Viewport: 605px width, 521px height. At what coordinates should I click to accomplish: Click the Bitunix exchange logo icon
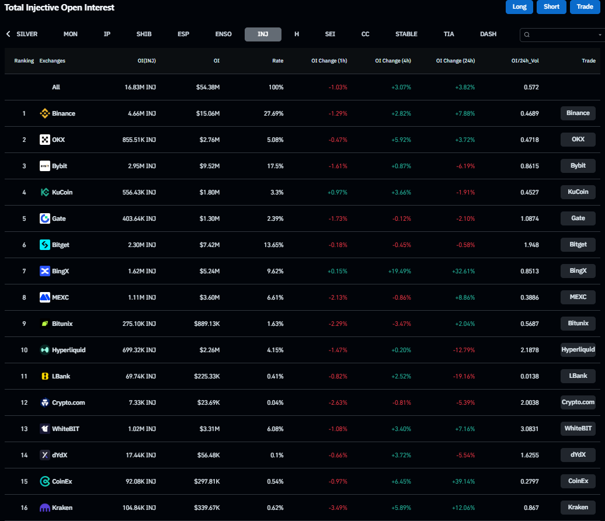(x=45, y=324)
